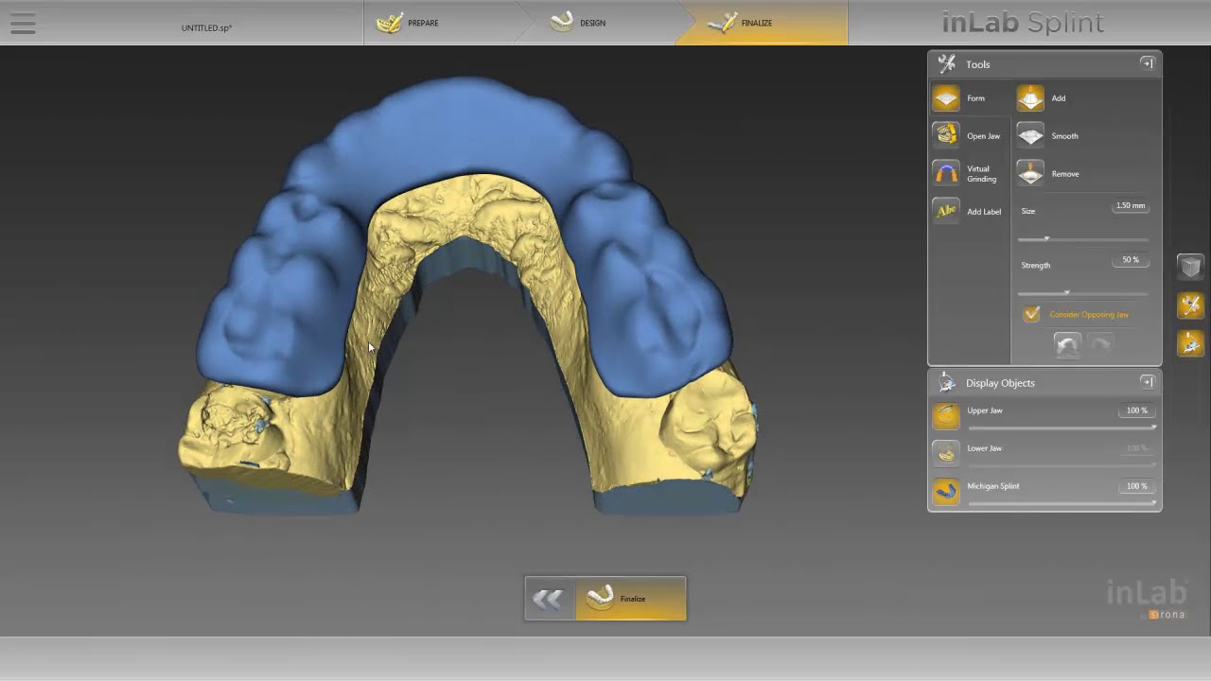This screenshot has width=1211, height=681.
Task: Collapse the Display Objects panel pin button
Action: click(1147, 382)
